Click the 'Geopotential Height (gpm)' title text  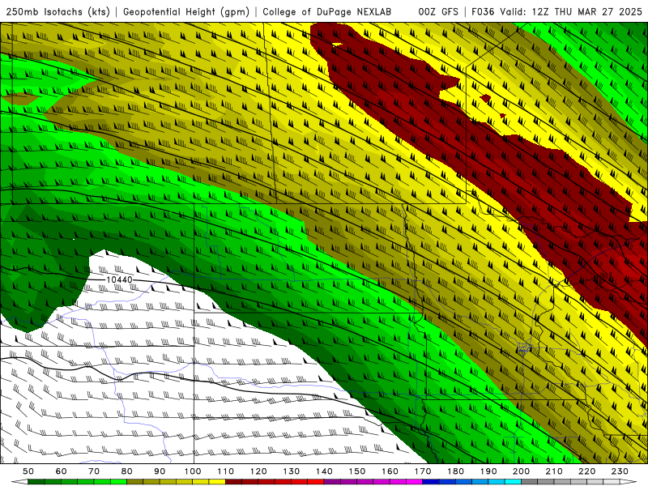[186, 11]
